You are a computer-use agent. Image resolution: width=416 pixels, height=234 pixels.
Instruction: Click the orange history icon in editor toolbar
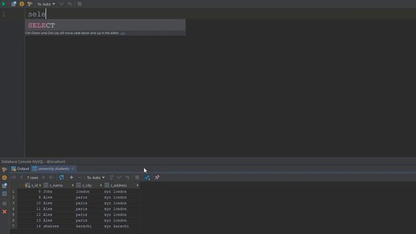click(21, 4)
